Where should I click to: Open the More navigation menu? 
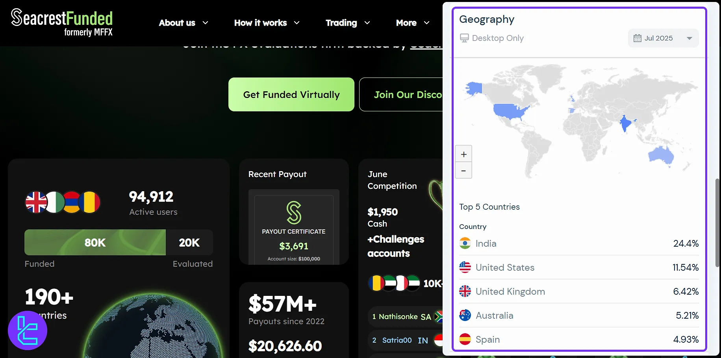[x=412, y=23]
